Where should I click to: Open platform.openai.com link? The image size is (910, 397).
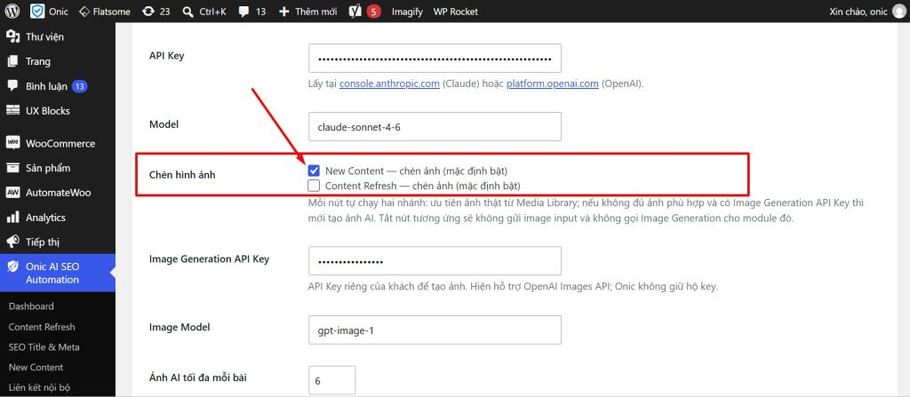point(552,83)
